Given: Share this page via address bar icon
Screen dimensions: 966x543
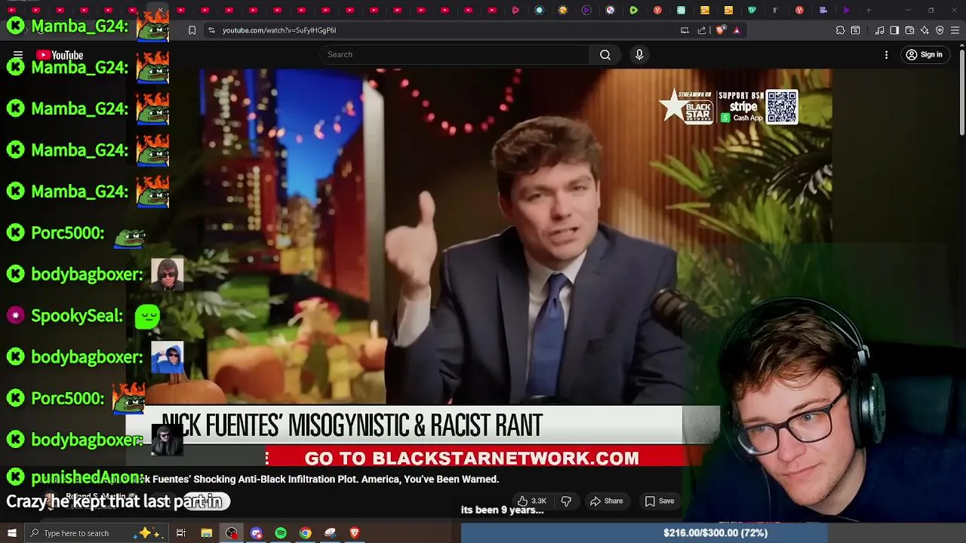Looking at the screenshot, I should click(702, 30).
